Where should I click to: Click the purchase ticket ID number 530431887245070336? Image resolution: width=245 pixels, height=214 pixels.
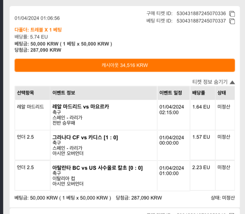[201, 13]
